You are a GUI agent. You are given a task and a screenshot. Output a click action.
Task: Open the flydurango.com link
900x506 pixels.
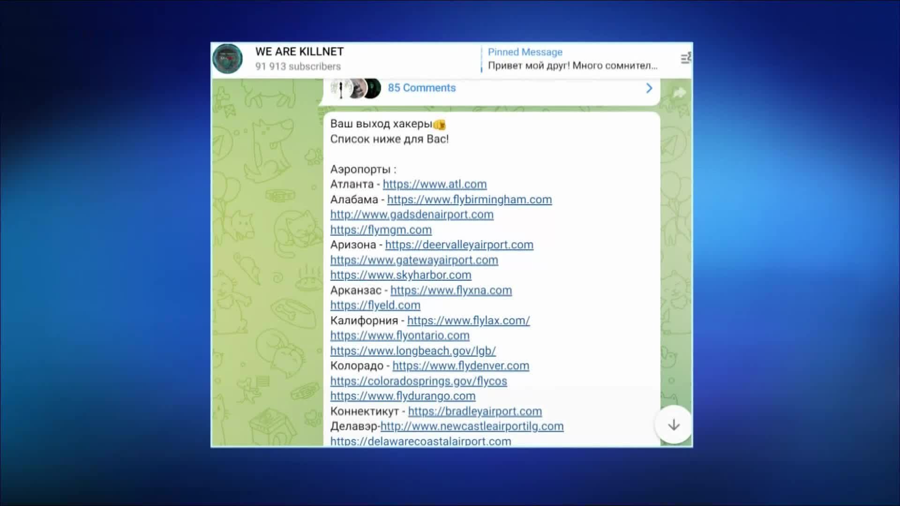click(403, 396)
